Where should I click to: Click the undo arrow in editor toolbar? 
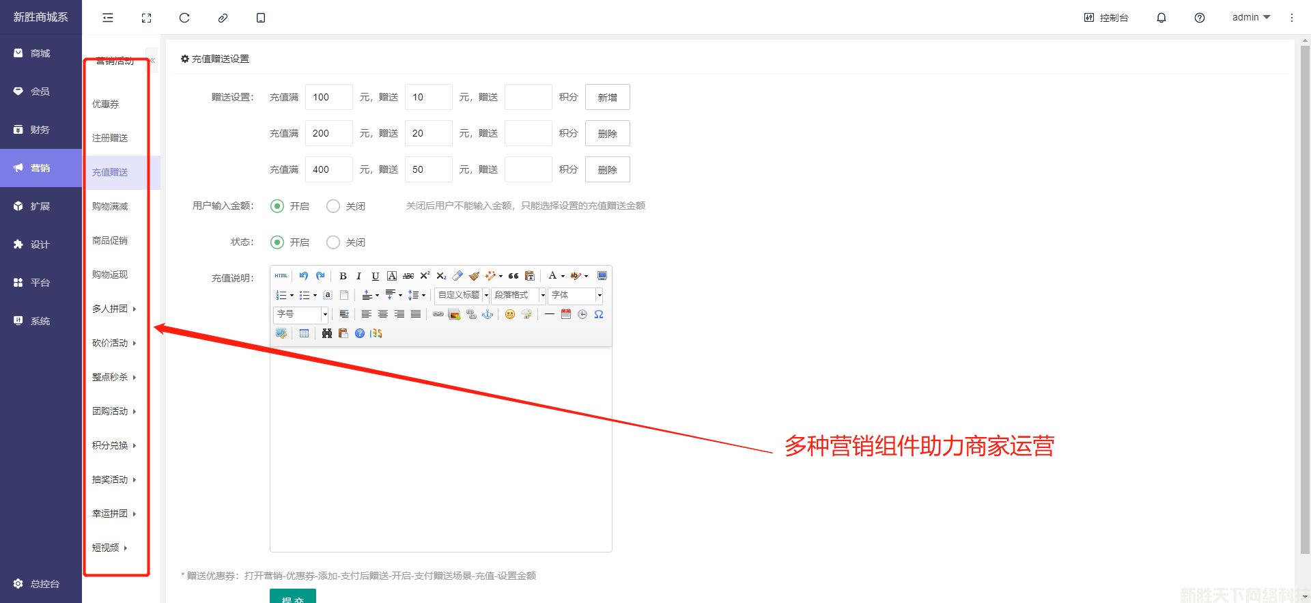tap(304, 276)
